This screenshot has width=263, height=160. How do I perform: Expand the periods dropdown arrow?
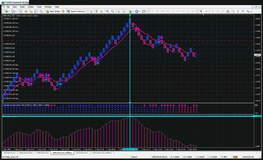140,11
